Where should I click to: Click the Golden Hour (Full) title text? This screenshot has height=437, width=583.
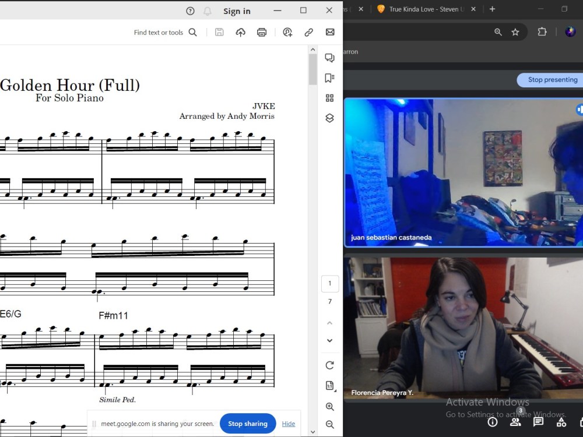click(70, 86)
